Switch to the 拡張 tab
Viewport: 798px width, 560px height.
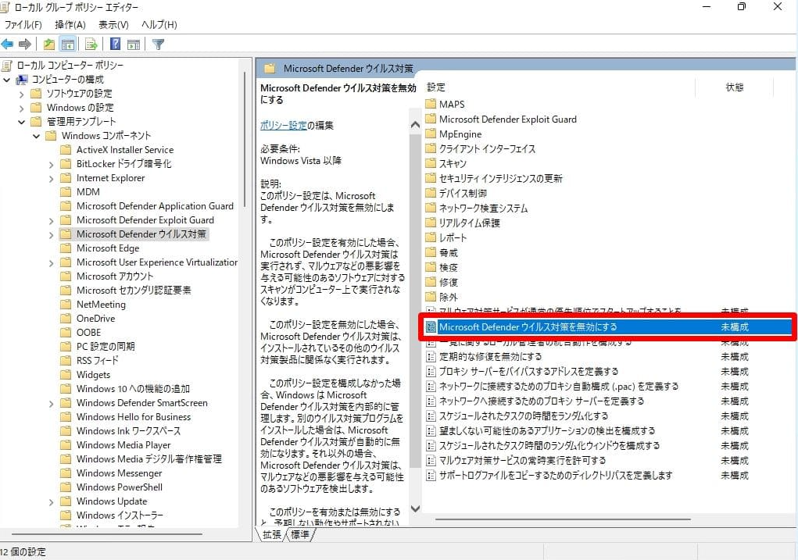pyautogui.click(x=271, y=534)
